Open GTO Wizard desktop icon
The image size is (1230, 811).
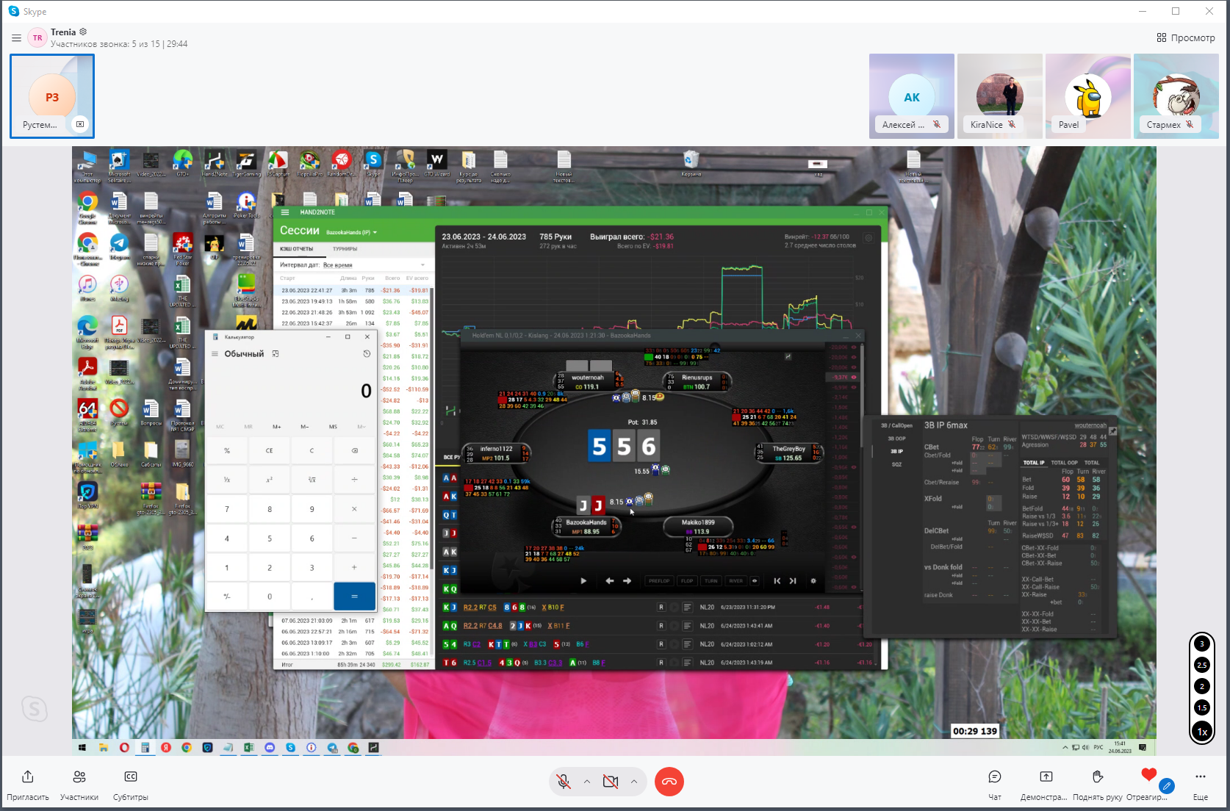coord(436,164)
